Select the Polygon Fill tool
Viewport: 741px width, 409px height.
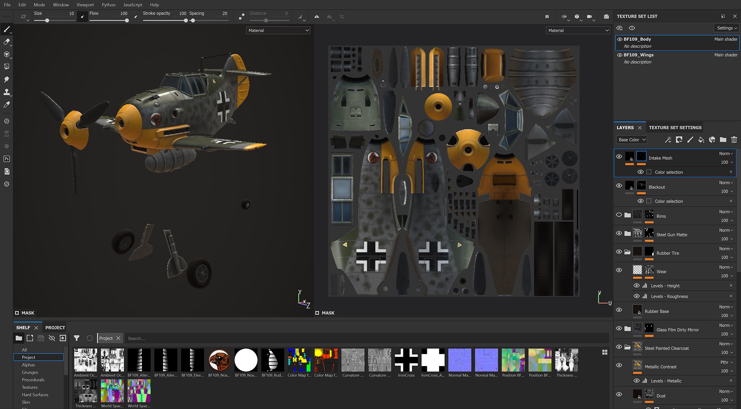coord(7,67)
